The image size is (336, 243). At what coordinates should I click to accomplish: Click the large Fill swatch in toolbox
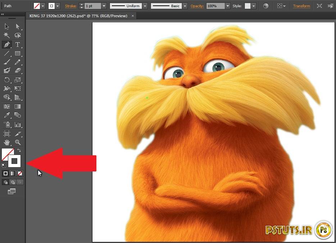point(6,153)
